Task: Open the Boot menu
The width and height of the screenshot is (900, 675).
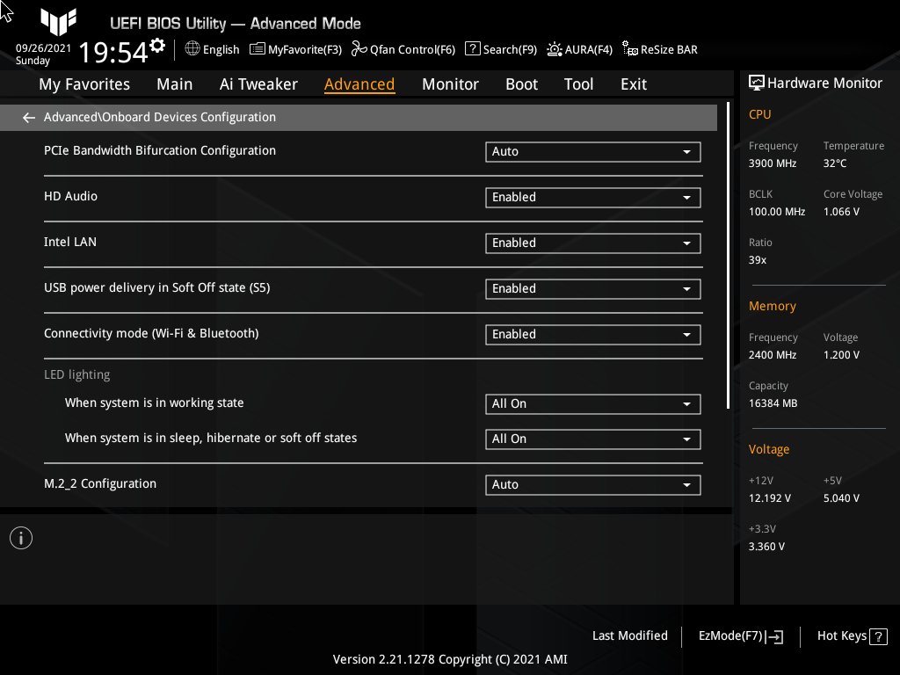Action: coord(521,83)
